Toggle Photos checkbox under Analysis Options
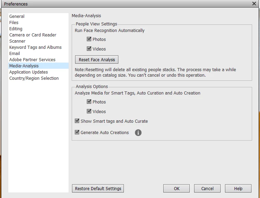Image resolution: width=260 pixels, height=198 pixels. (x=89, y=101)
